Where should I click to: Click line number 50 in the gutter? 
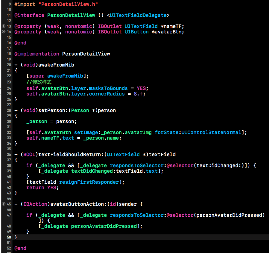click(x=9, y=237)
